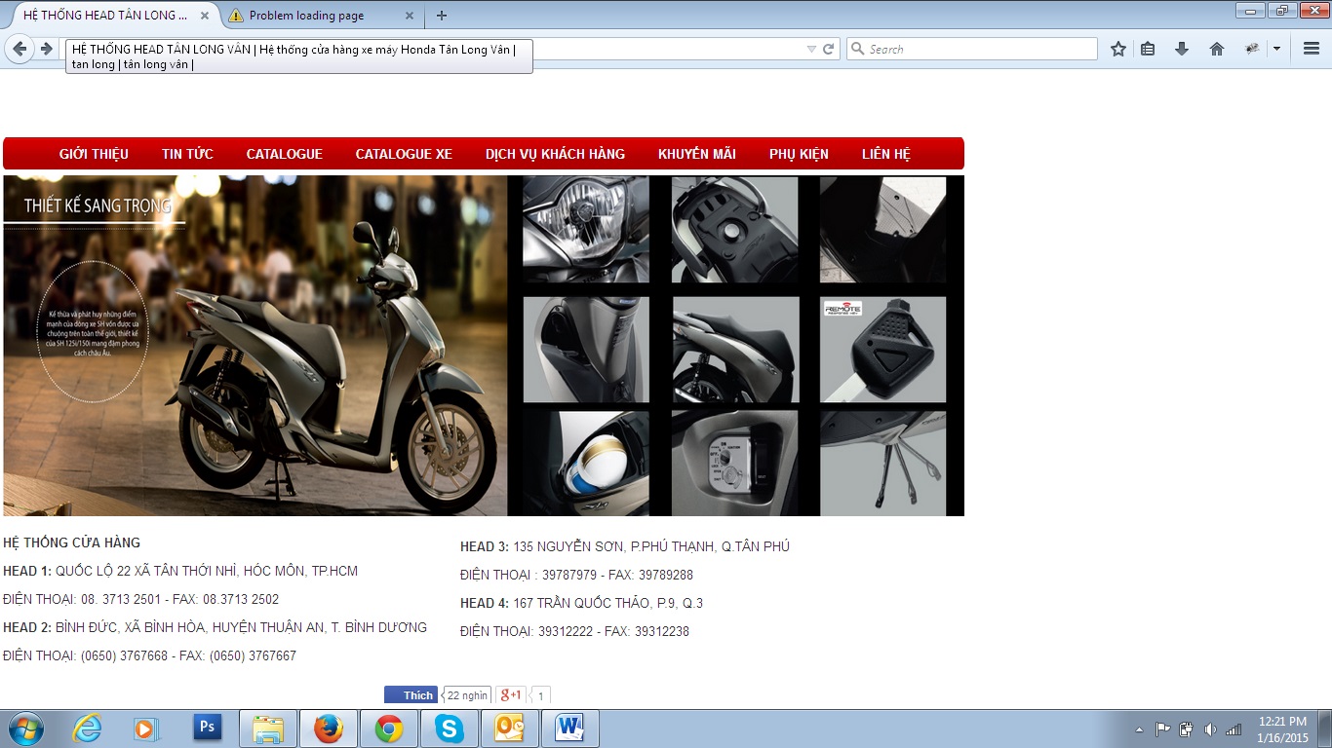Open the URL history dropdown arrow
This screenshot has width=1332, height=748.
[x=811, y=49]
